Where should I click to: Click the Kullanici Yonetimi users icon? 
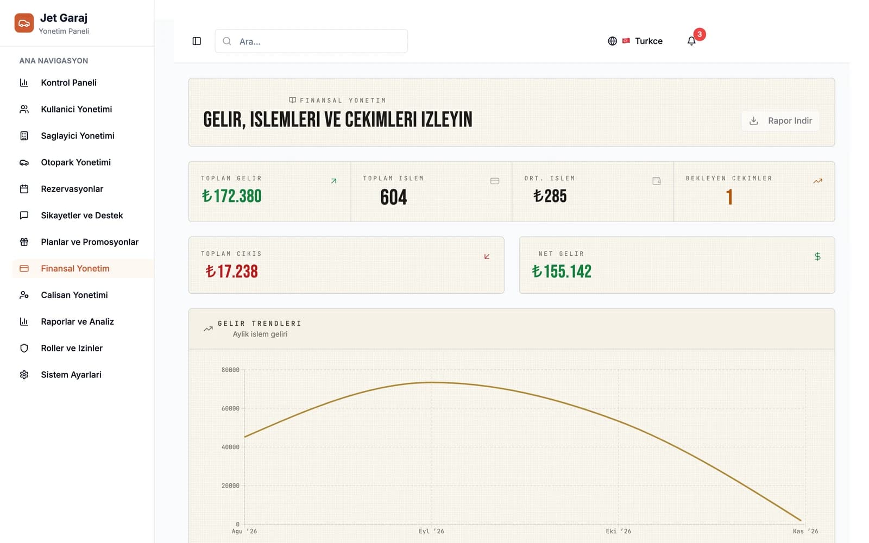[x=24, y=109]
